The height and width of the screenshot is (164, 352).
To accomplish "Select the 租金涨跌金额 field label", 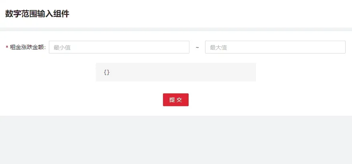I will (x=28, y=47).
